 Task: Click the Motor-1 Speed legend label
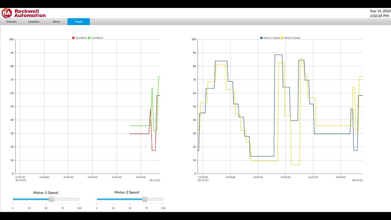click(272, 38)
